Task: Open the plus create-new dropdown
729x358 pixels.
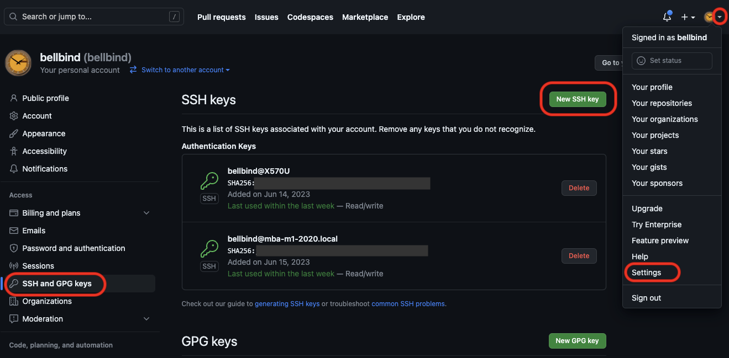Action: coord(688,17)
